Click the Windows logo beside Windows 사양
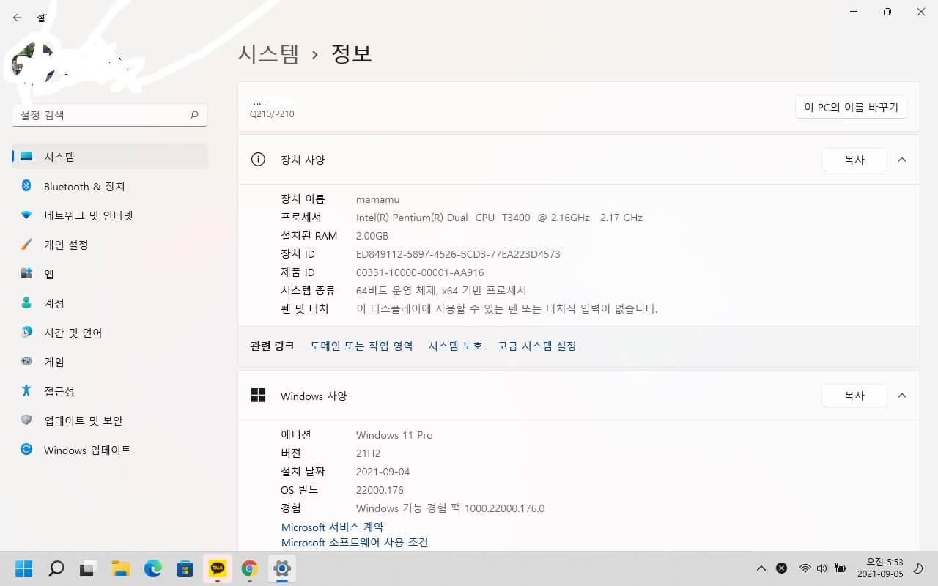 (258, 396)
